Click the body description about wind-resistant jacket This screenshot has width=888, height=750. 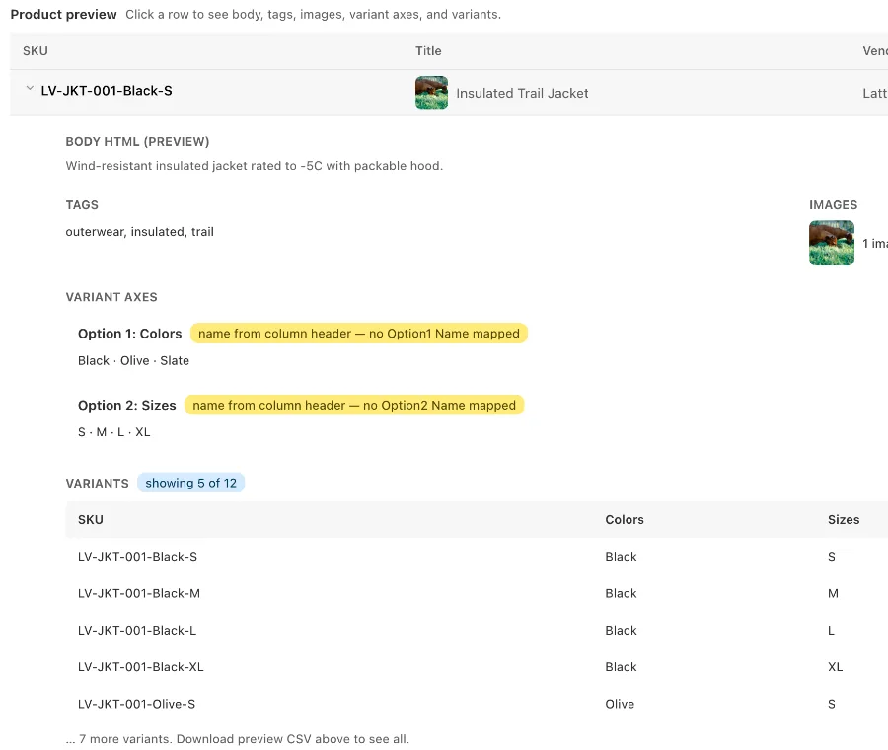point(255,166)
